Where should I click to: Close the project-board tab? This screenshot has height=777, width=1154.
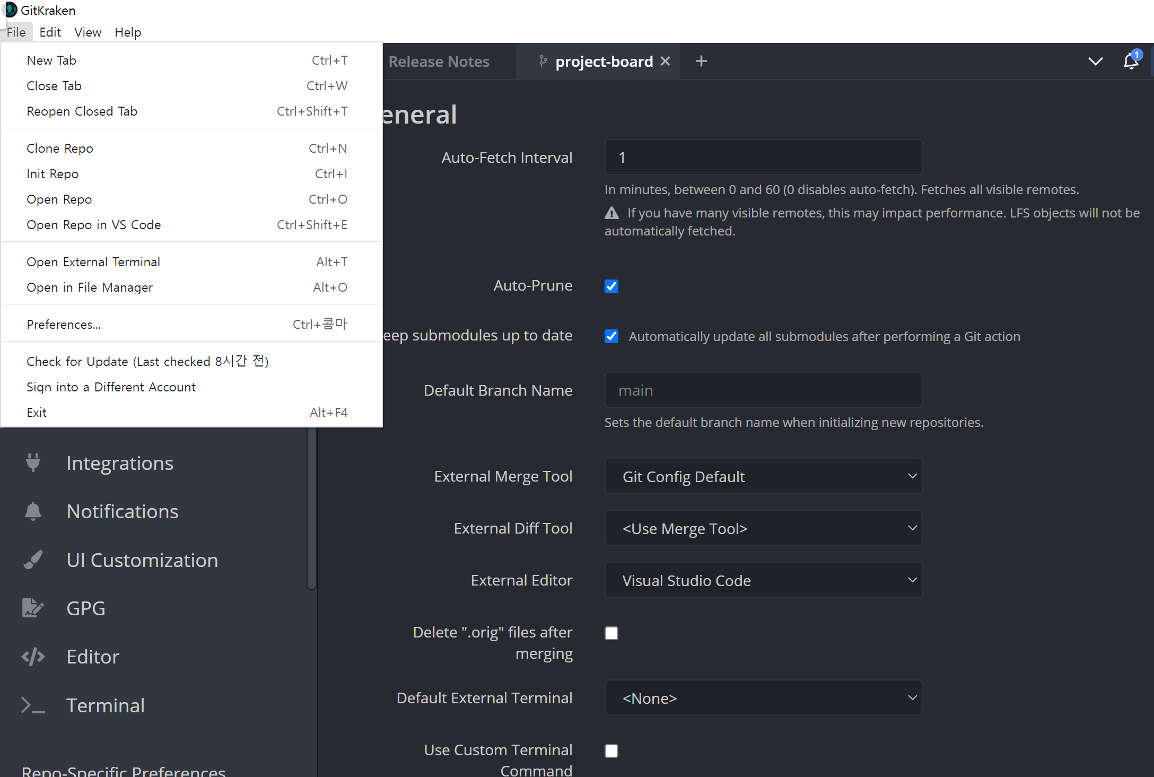pos(666,62)
